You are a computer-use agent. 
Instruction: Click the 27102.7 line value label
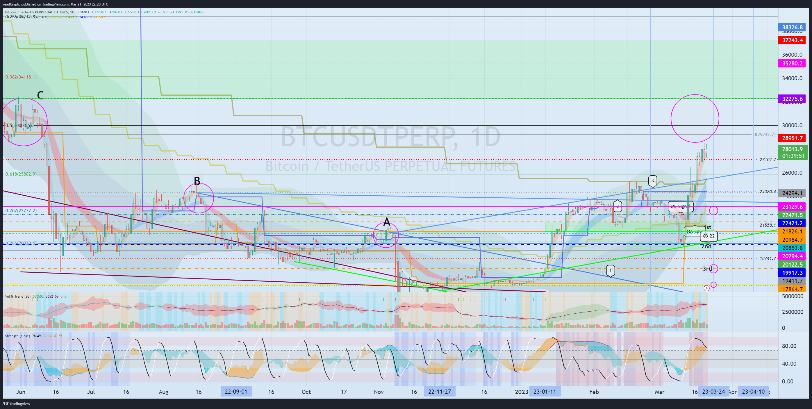768,160
